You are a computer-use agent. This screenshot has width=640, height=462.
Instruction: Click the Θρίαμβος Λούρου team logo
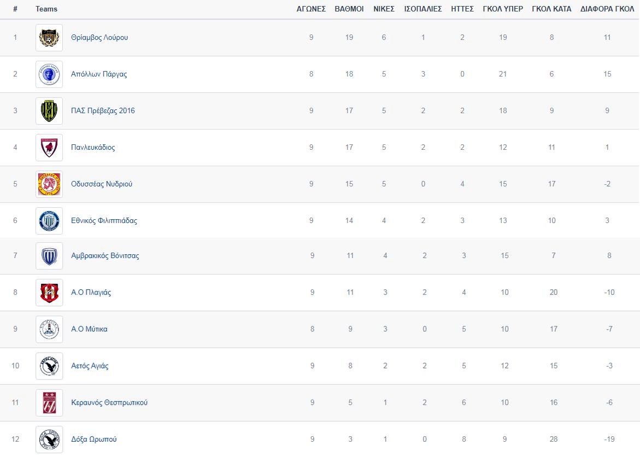click(x=49, y=38)
